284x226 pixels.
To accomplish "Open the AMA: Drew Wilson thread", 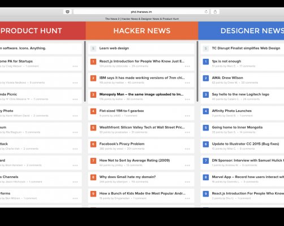I will (227, 78).
